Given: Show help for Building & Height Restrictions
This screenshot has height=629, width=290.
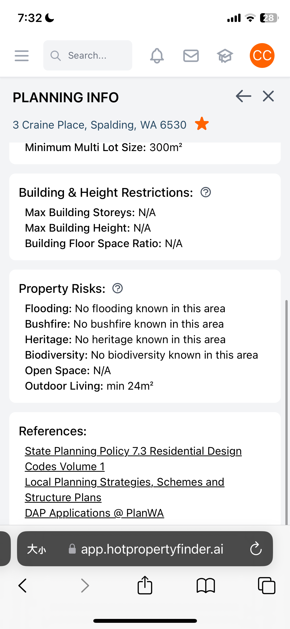Looking at the screenshot, I should [x=206, y=192].
